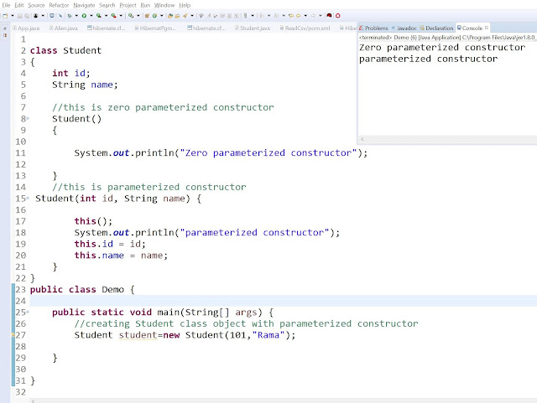Open the Run menu
The height and width of the screenshot is (403, 537).
[145, 5]
